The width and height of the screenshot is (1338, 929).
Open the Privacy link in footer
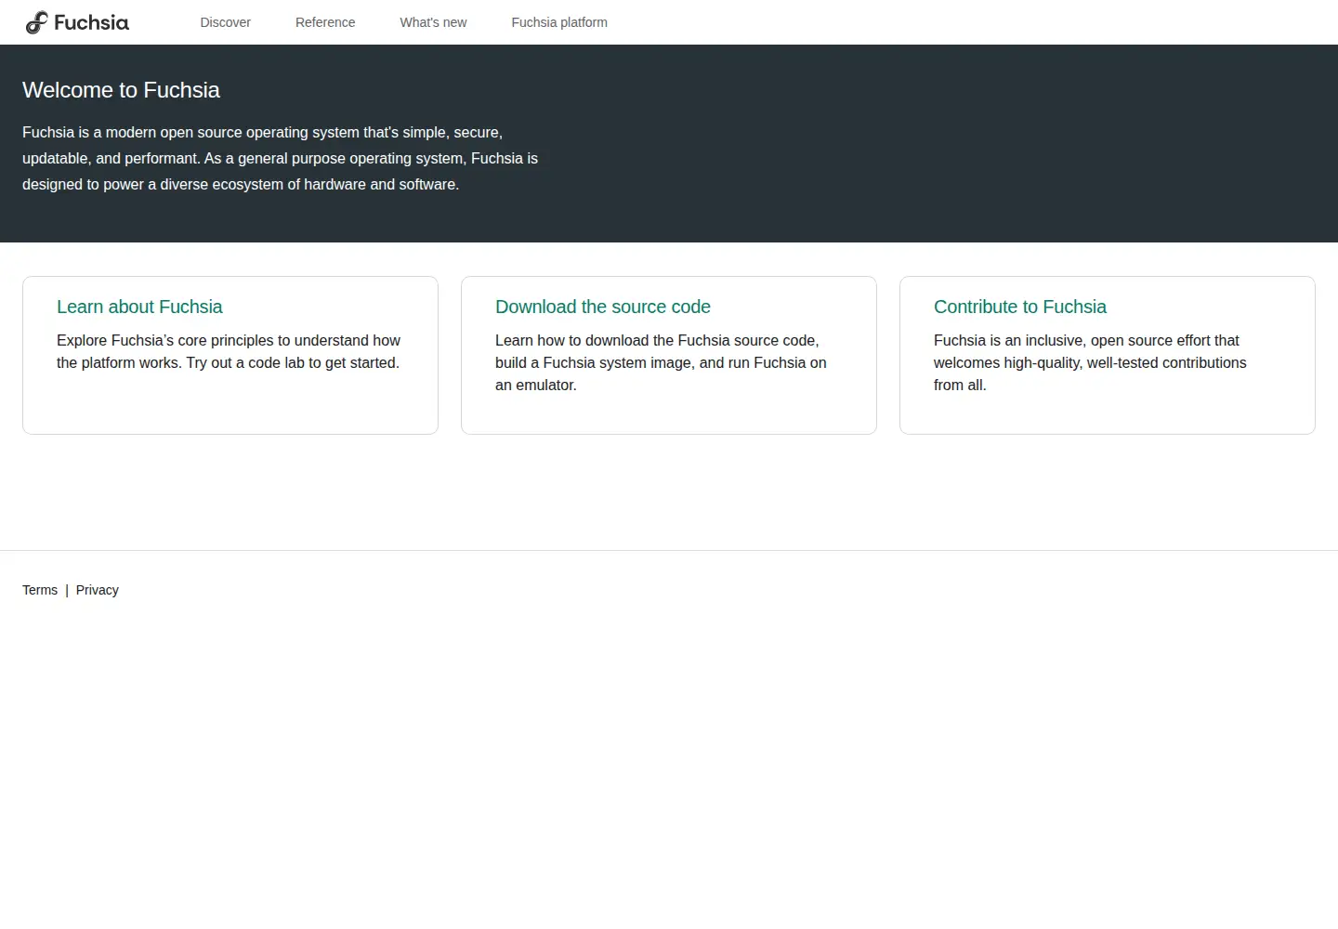point(98,590)
